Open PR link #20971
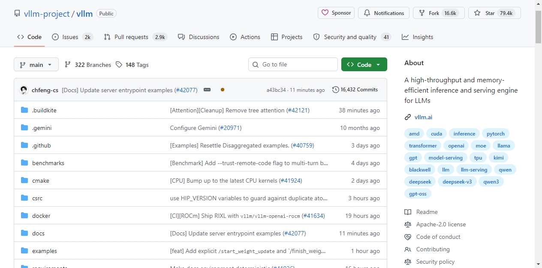This screenshot has height=268, width=542. (x=230, y=128)
